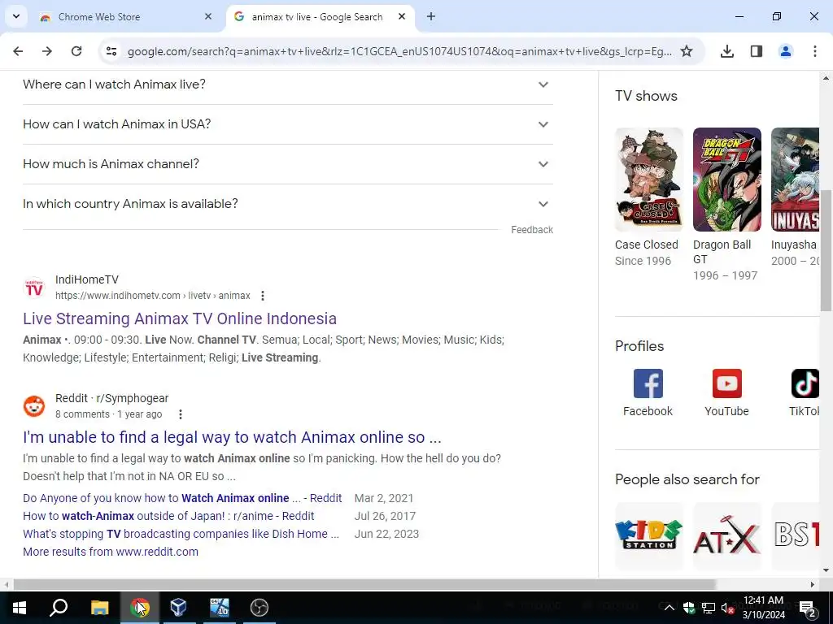Open Chrome downloads icon
Screen dimensions: 833x624
[x=726, y=51]
